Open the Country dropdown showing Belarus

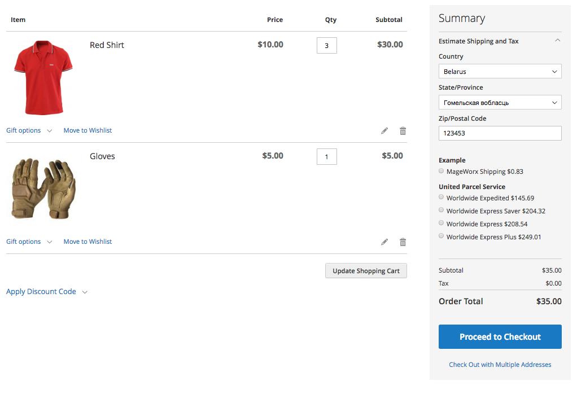[500, 72]
